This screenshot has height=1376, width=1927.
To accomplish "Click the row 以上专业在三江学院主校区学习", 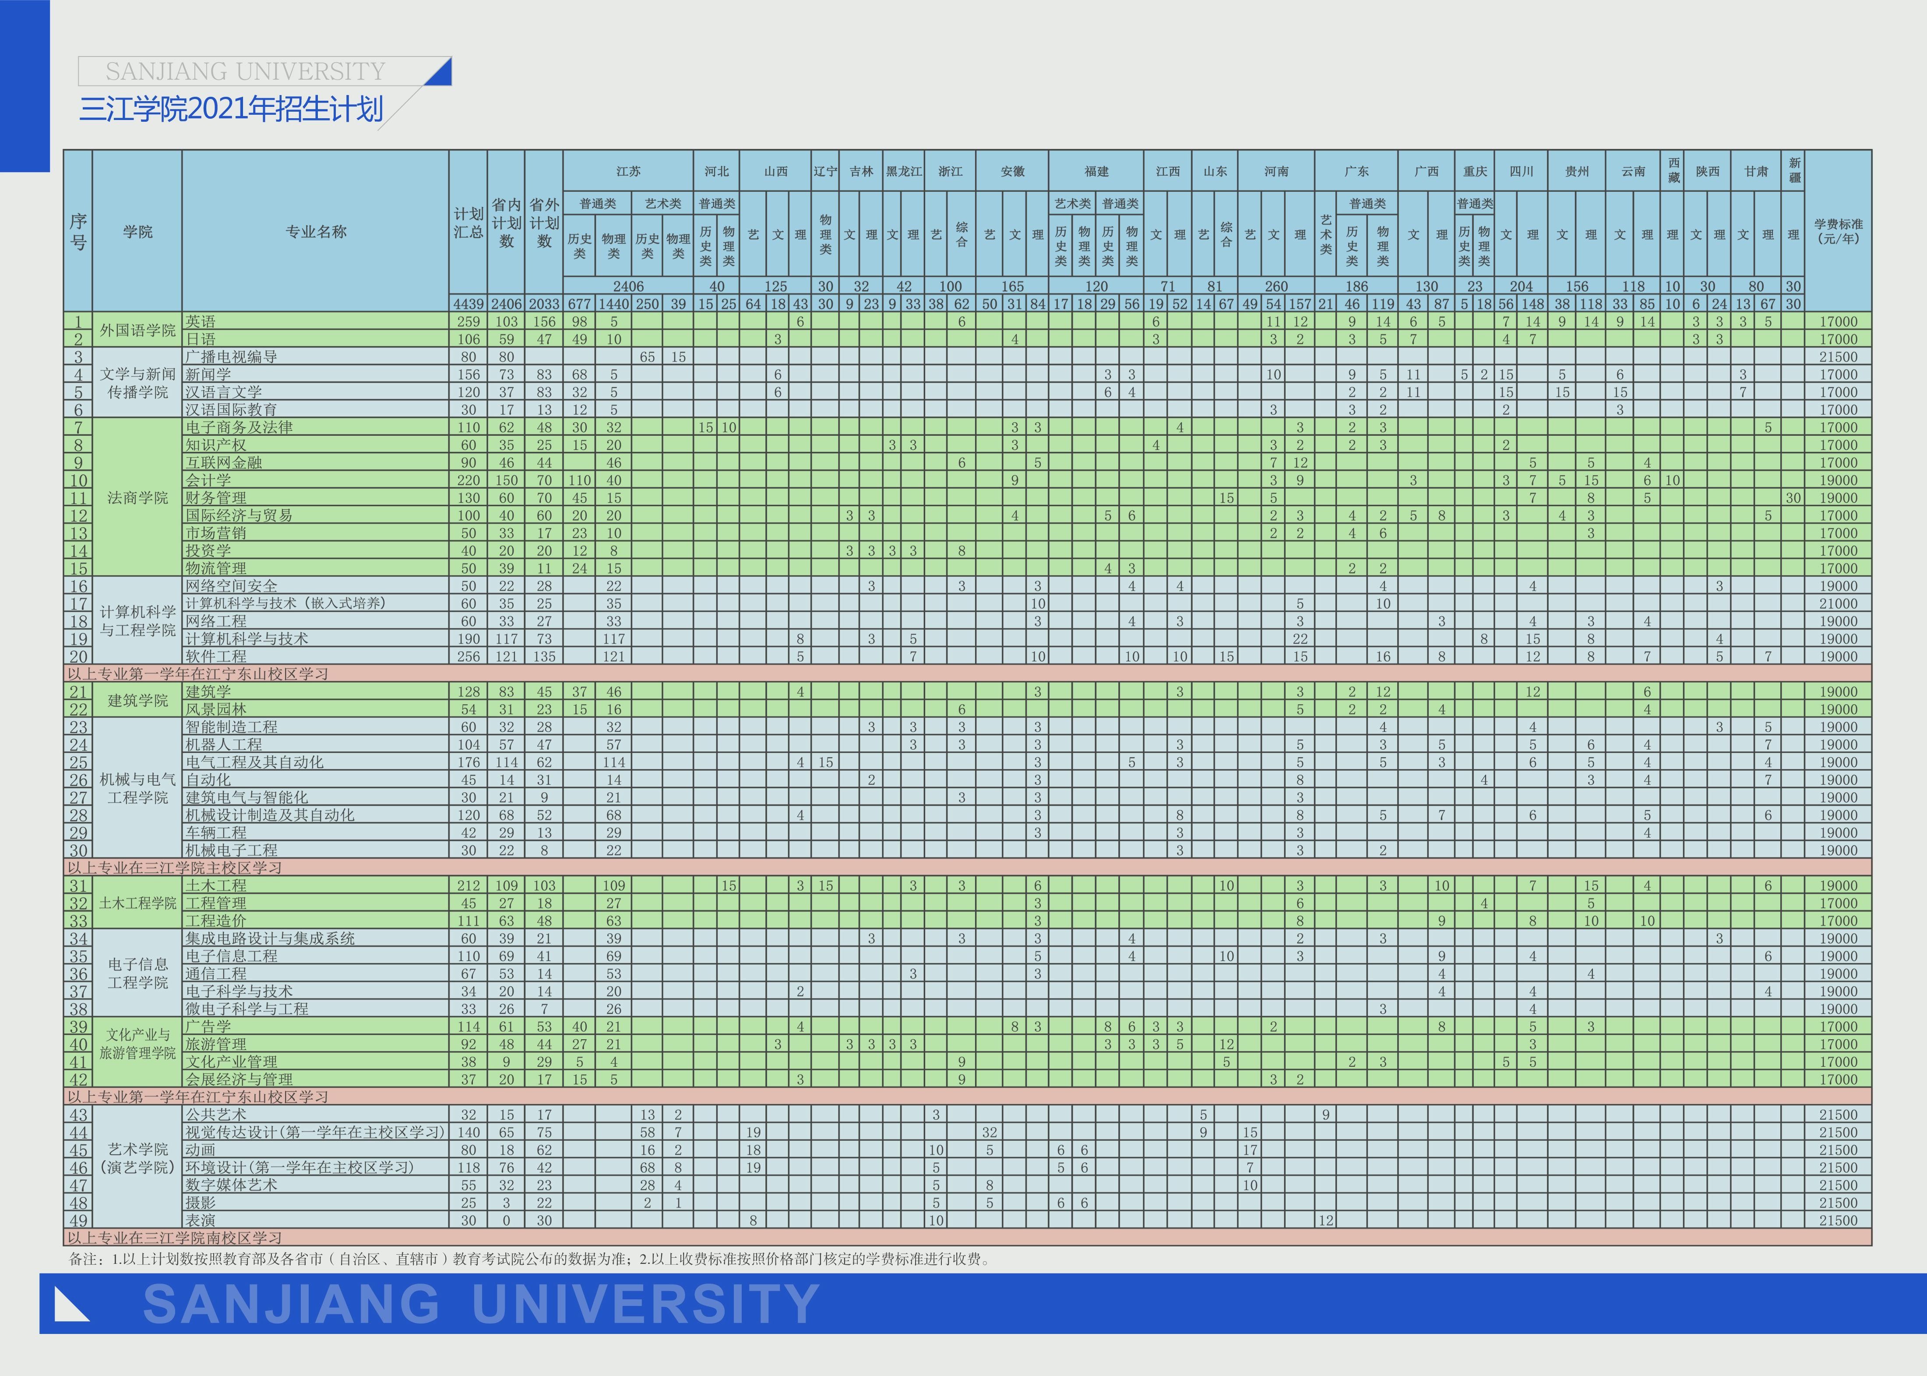I will (x=967, y=868).
